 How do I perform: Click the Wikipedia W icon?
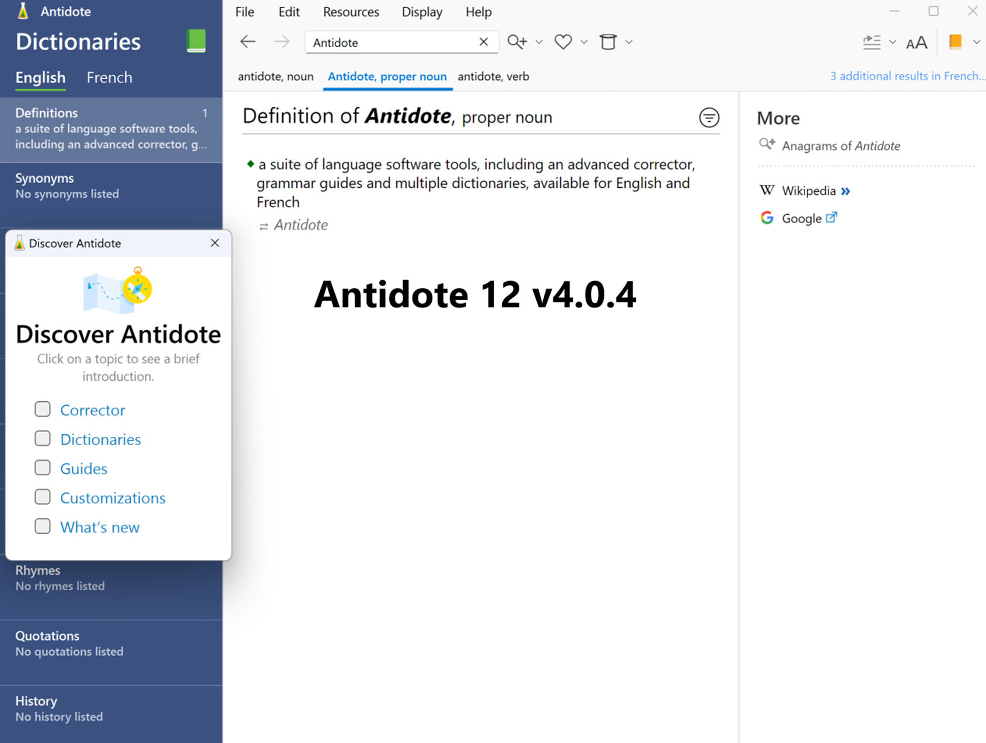pyautogui.click(x=767, y=191)
